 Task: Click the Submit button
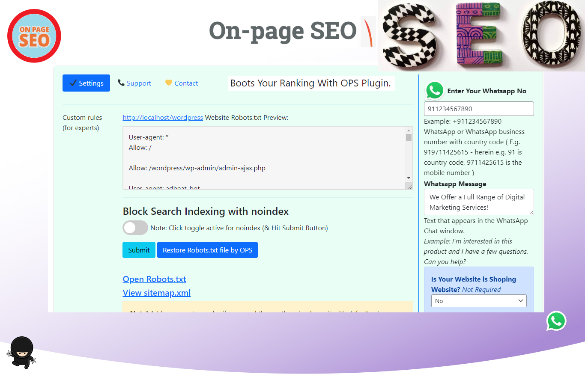pos(139,250)
